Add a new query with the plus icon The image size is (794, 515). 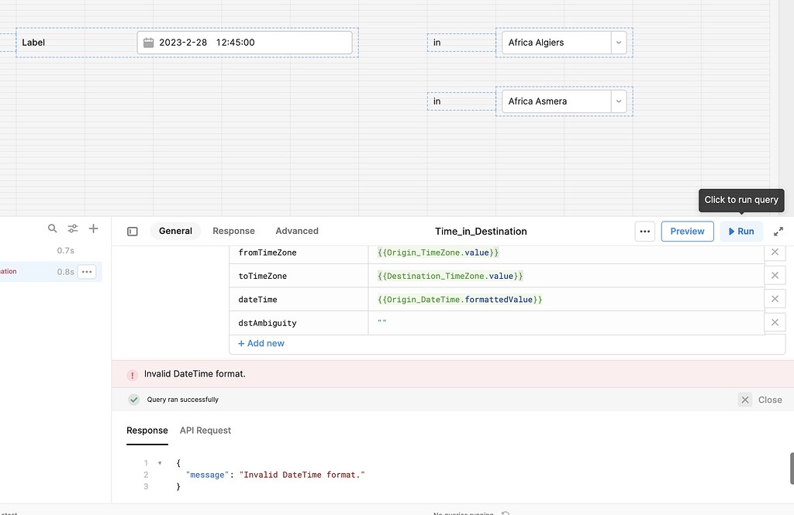click(93, 228)
